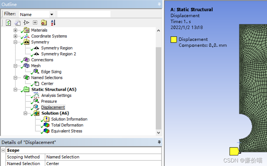Select the Materials tree icon
267x166 pixels.
[27, 30]
